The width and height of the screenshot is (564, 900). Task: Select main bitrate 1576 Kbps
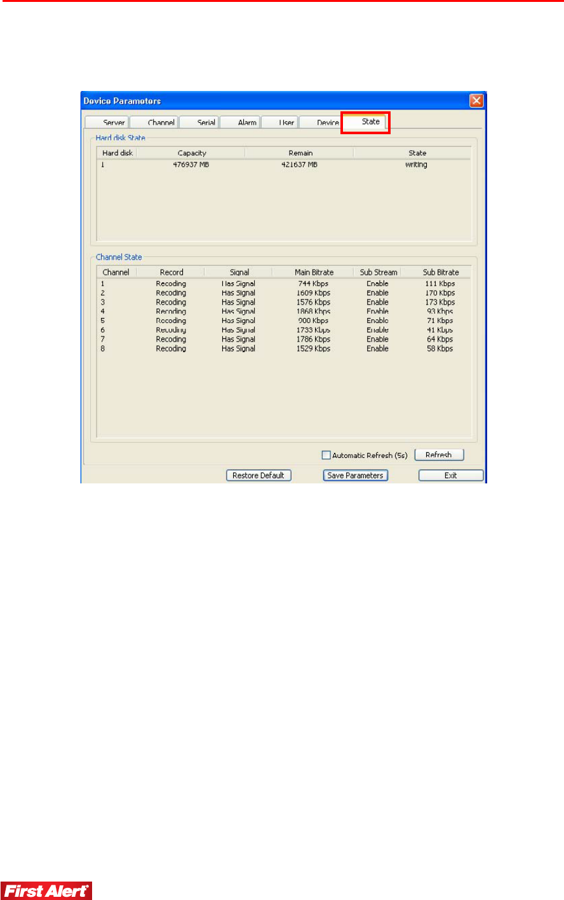(313, 302)
